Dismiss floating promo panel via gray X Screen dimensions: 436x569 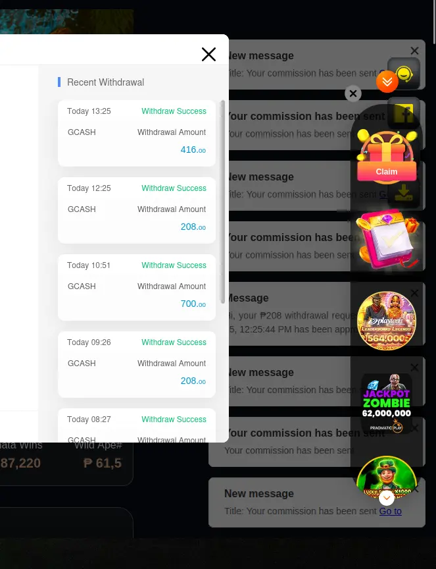[x=353, y=94]
